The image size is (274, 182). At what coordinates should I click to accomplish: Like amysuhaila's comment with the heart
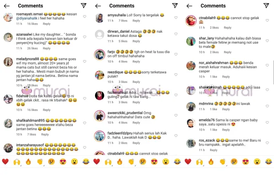(x=176, y=18)
